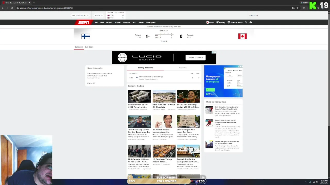This screenshot has width=330, height=185.
Task: Expand the Ice Hockey league dropdown in scoreboard strip
Action: click(x=80, y=15)
